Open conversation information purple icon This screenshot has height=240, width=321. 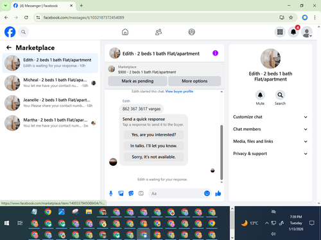(x=215, y=53)
